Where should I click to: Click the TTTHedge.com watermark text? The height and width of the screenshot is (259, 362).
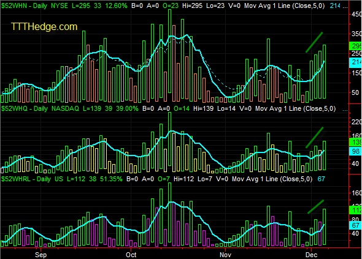click(44, 27)
